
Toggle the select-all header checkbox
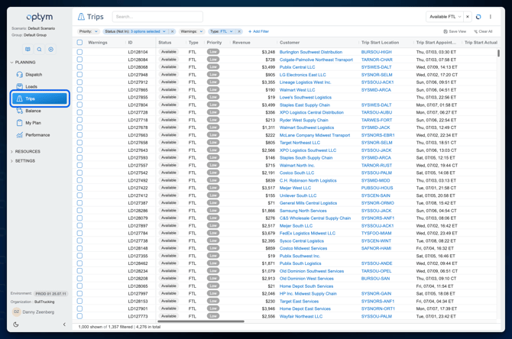coord(79,43)
